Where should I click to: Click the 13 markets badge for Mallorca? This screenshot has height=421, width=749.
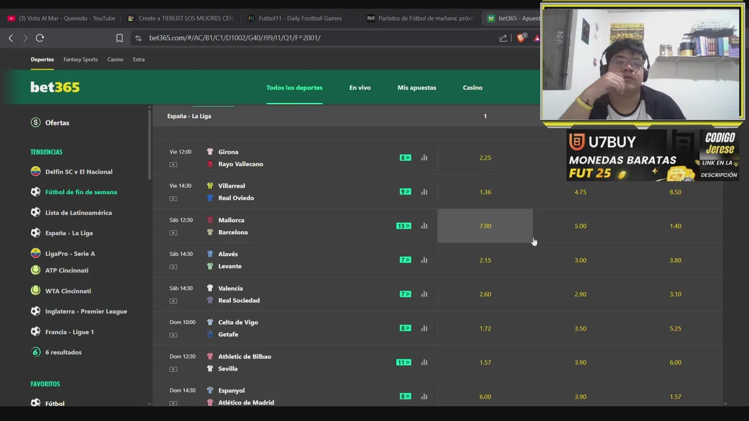click(404, 226)
